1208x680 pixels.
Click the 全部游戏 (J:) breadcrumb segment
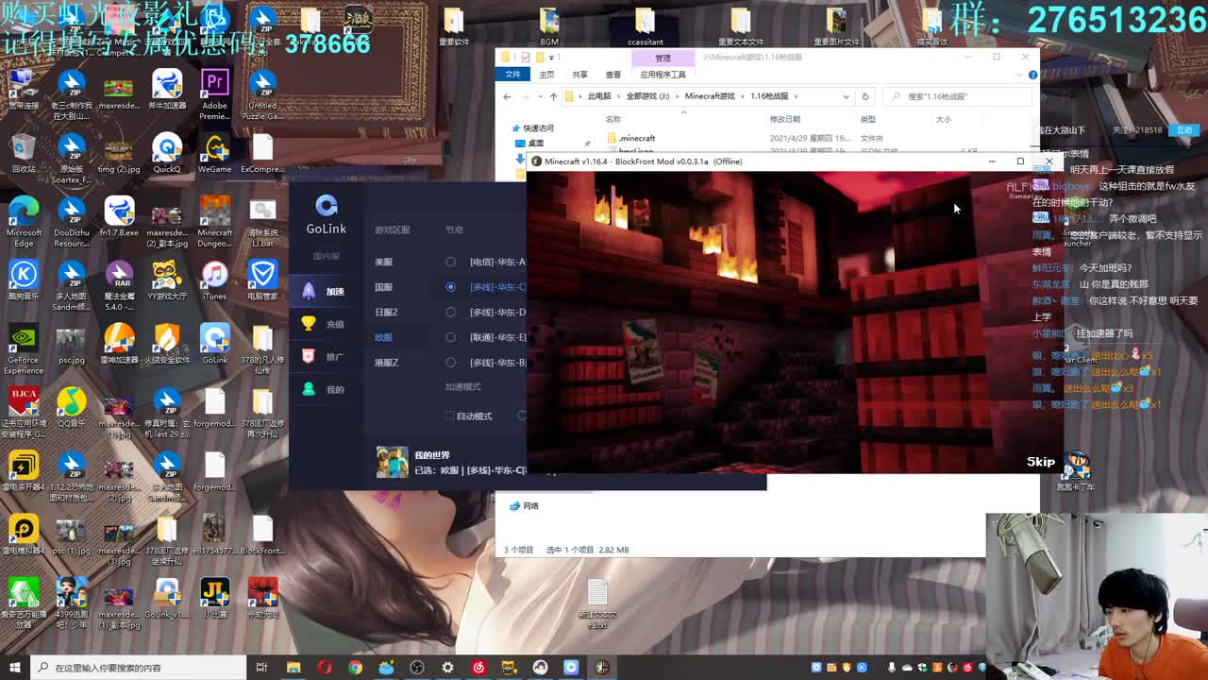tap(647, 96)
